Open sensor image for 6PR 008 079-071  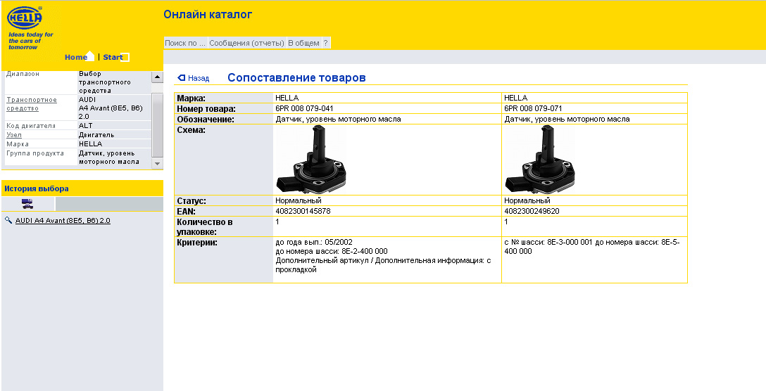pyautogui.click(x=540, y=159)
